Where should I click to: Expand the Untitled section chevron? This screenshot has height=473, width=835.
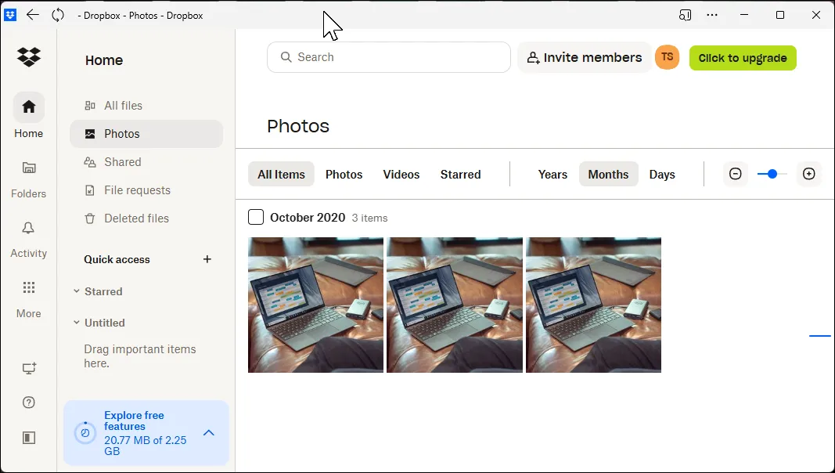click(77, 323)
